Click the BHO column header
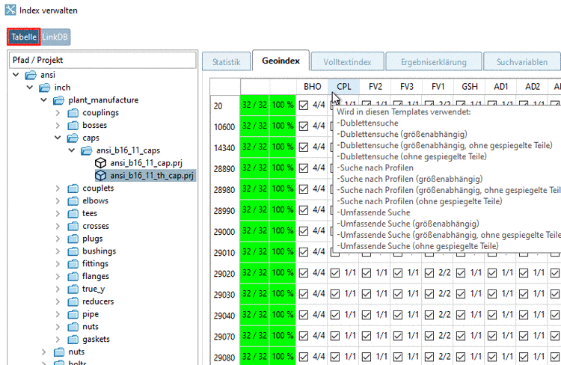The width and height of the screenshot is (561, 365). [313, 87]
